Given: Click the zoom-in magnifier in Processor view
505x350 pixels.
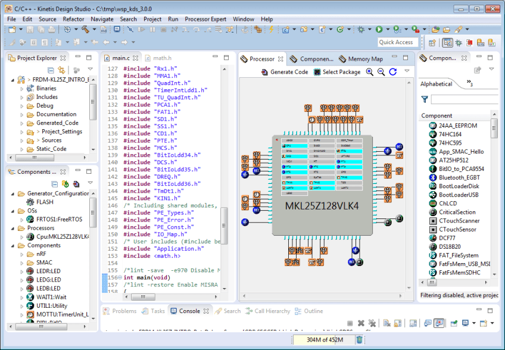Looking at the screenshot, I should 369,71.
